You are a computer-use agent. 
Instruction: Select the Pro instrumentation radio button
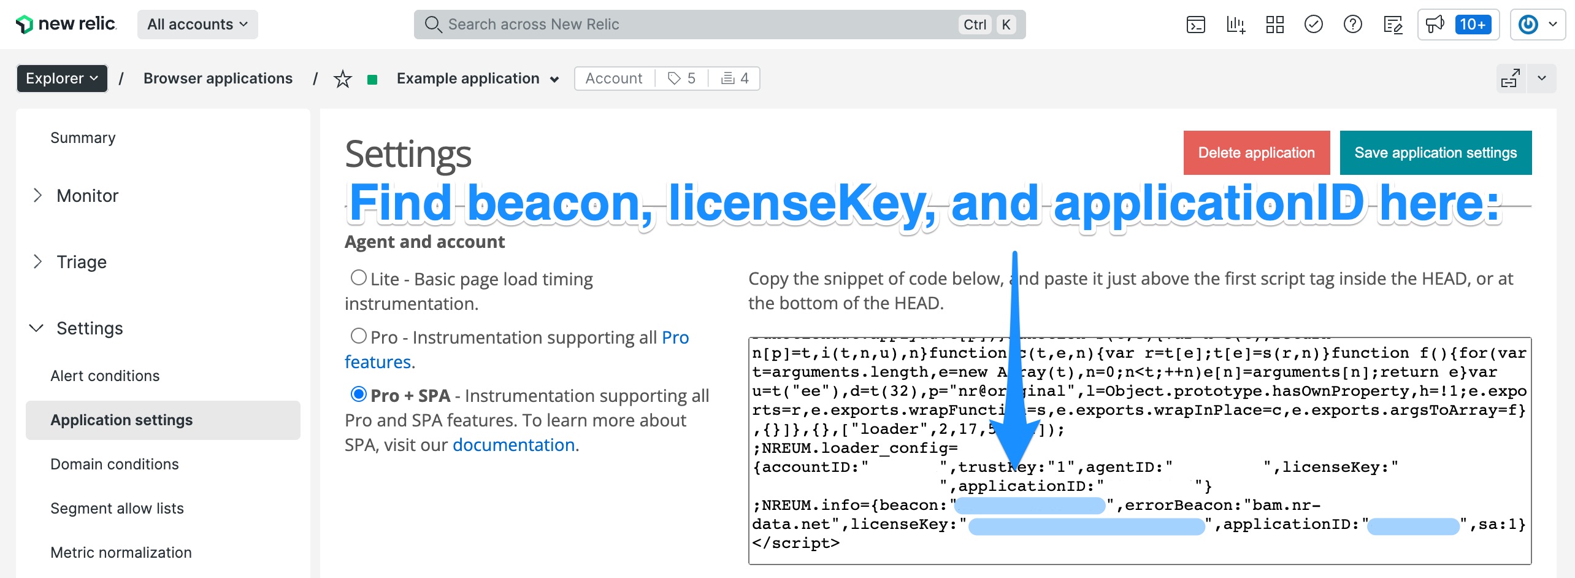point(359,336)
